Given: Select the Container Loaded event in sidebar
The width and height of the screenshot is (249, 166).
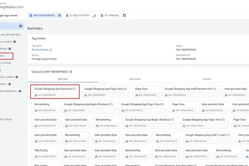Looking at the screenshot, I should (7, 77).
